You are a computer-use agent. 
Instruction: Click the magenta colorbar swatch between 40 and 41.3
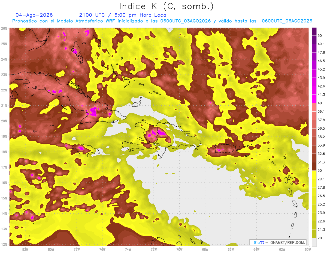tap(314, 99)
